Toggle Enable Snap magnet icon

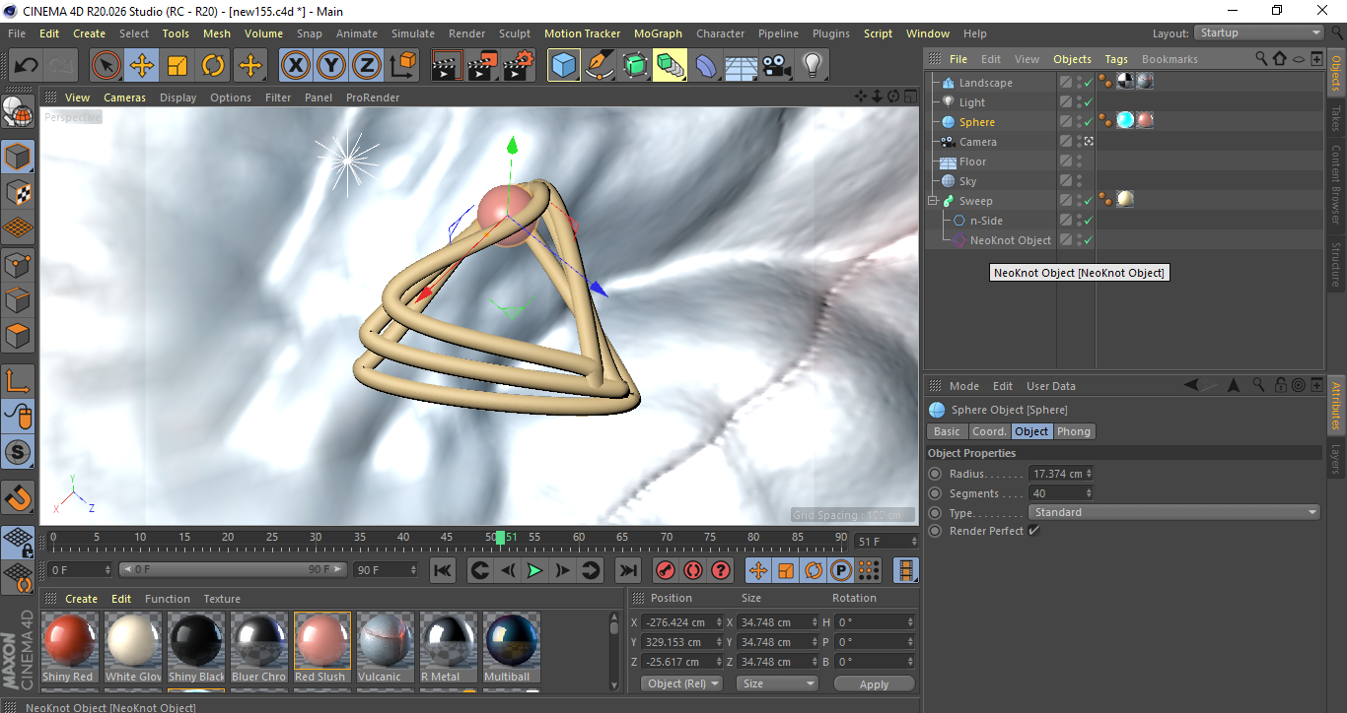tap(19, 499)
